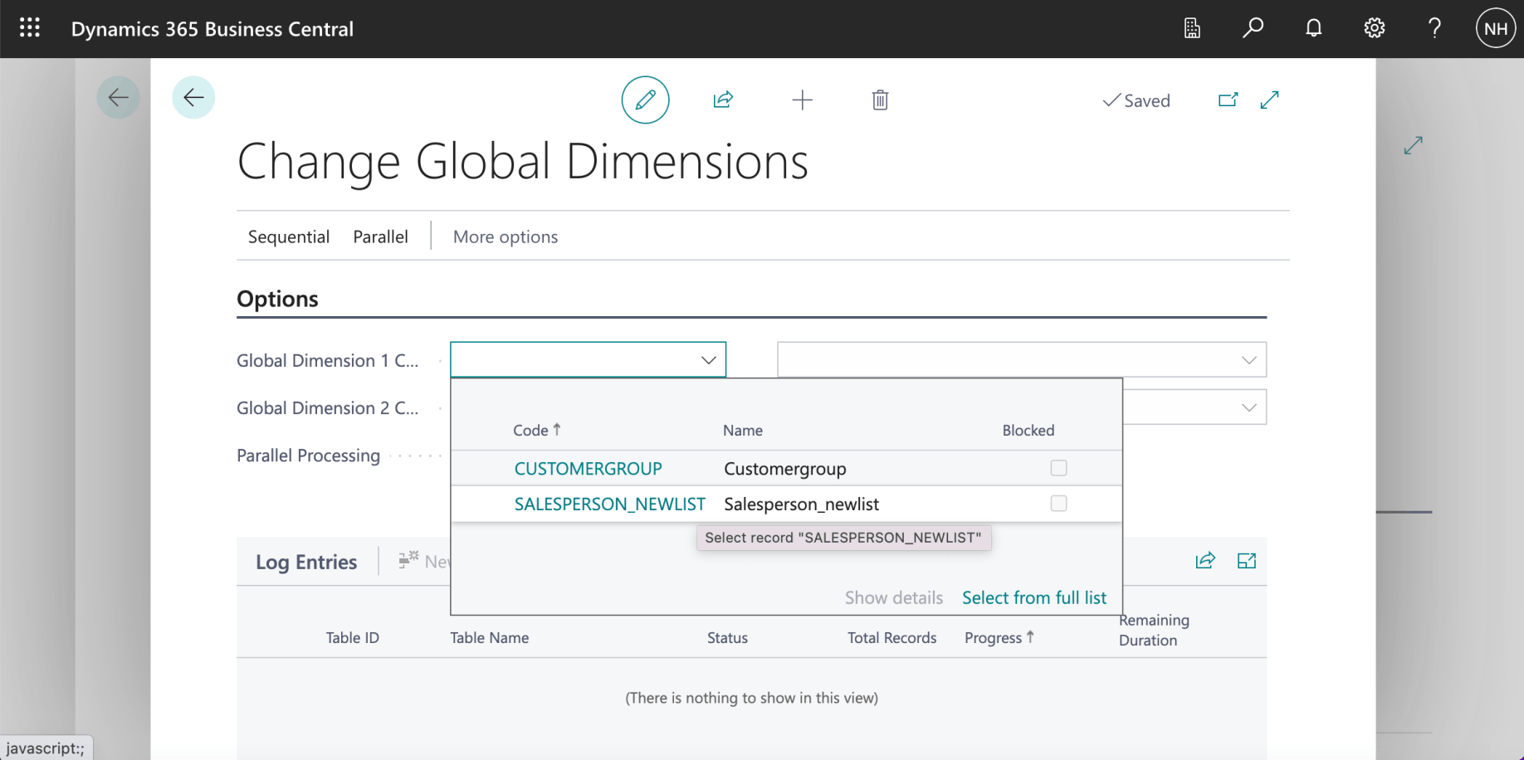Open the settings gear icon

tap(1374, 28)
